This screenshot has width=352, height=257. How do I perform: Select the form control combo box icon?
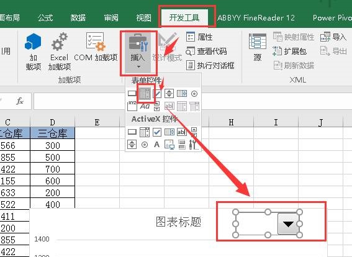tap(145, 93)
